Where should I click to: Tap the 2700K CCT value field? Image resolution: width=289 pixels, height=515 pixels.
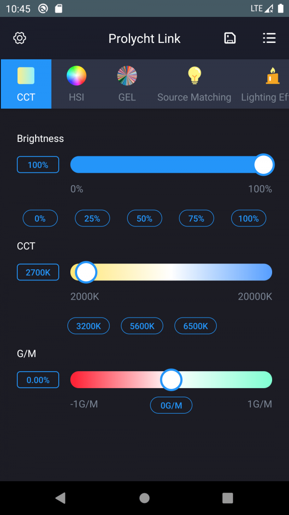click(x=38, y=272)
